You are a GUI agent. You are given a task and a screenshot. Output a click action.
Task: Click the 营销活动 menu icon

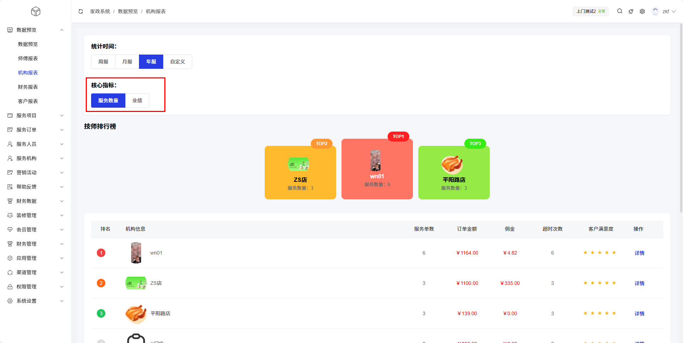(10, 173)
